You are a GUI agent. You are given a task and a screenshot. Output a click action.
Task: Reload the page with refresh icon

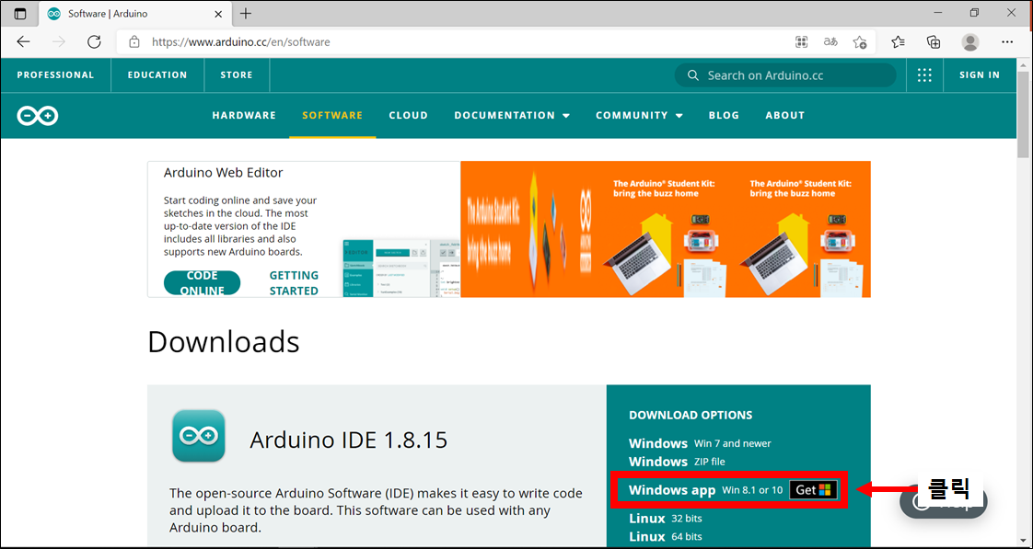(94, 42)
